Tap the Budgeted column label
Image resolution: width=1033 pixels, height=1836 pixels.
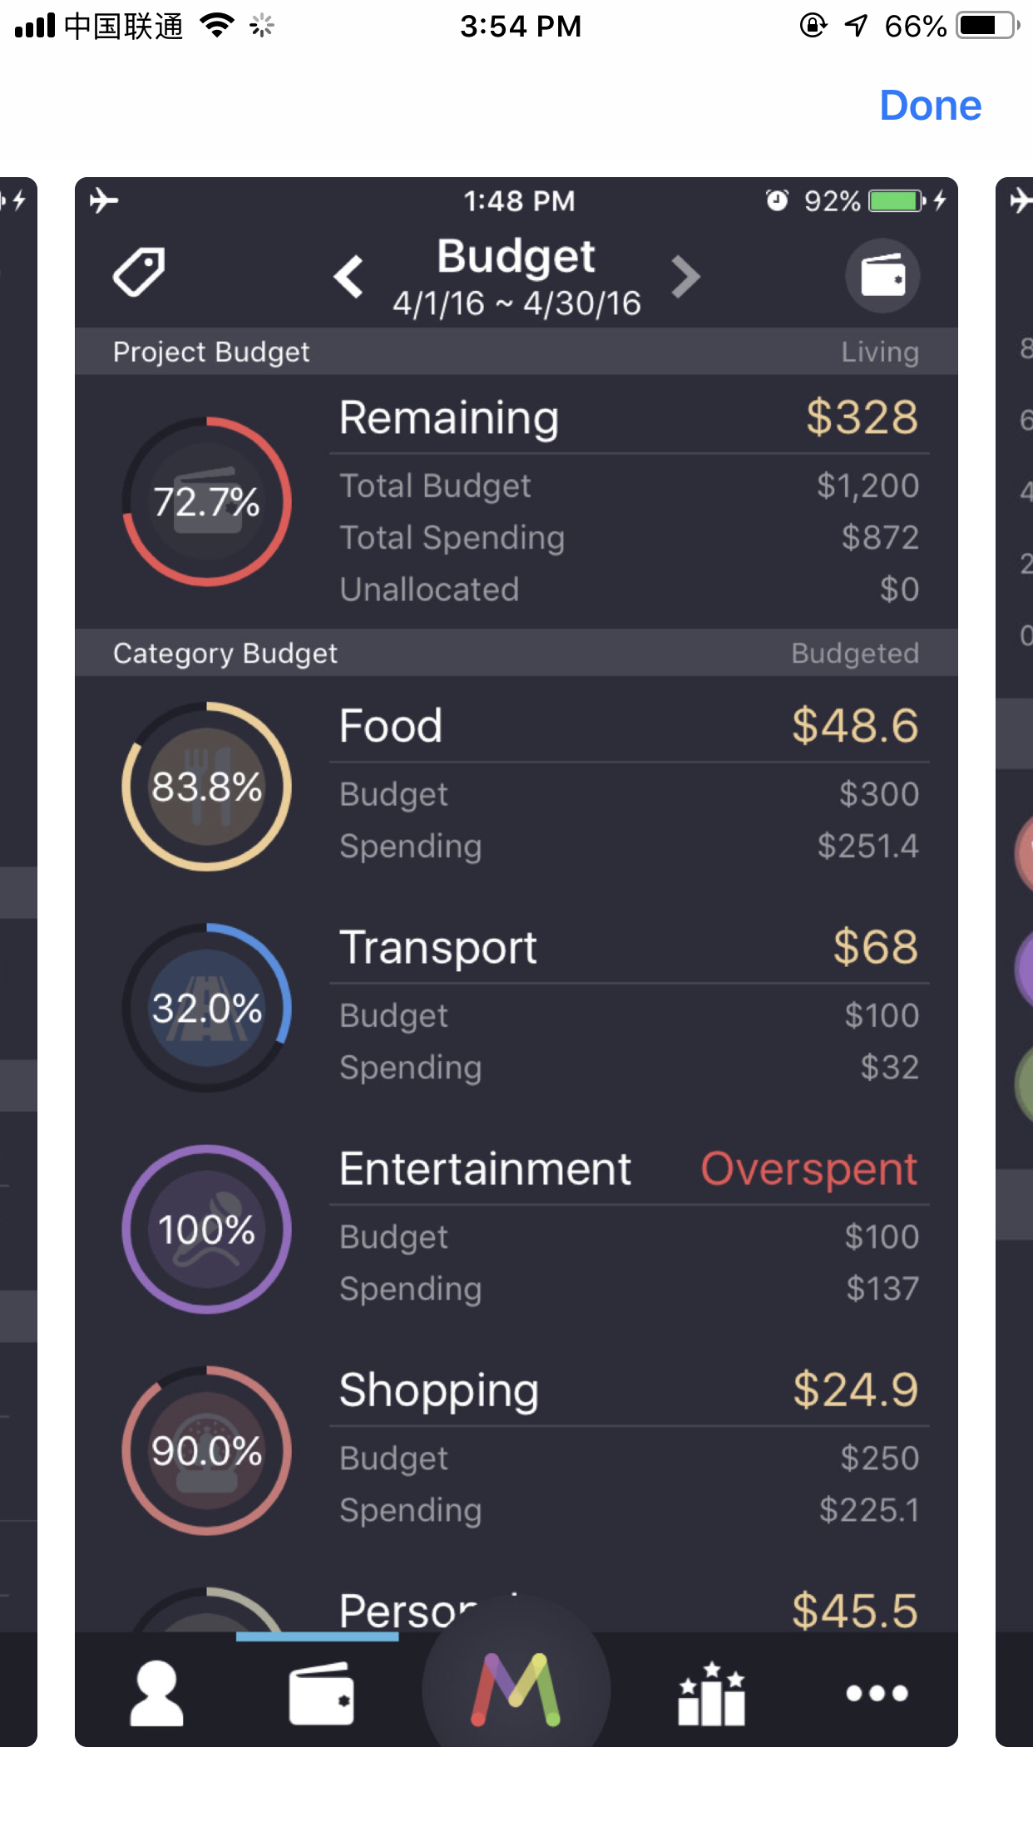pyautogui.click(x=854, y=654)
